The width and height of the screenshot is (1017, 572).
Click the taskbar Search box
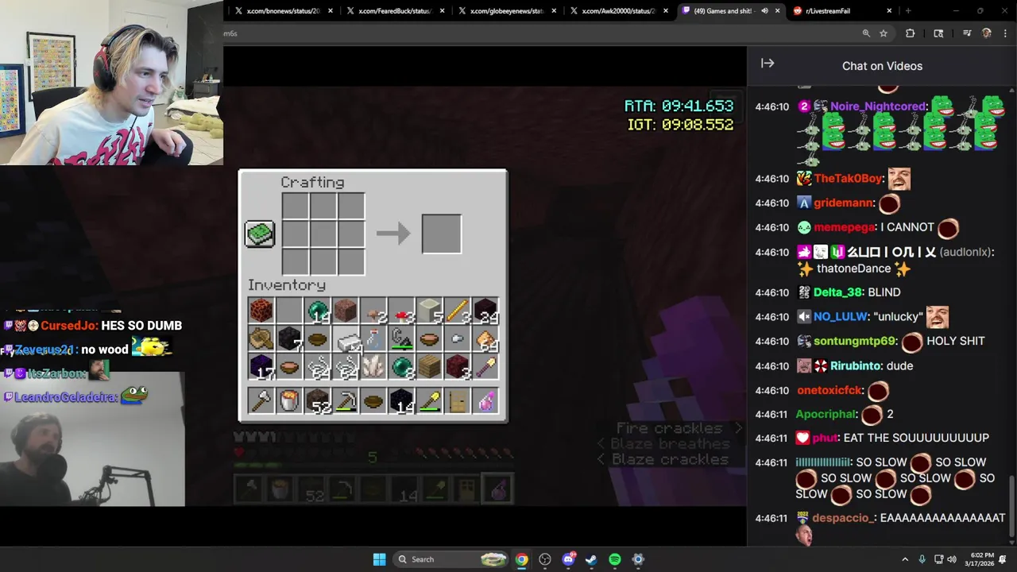[x=452, y=559]
